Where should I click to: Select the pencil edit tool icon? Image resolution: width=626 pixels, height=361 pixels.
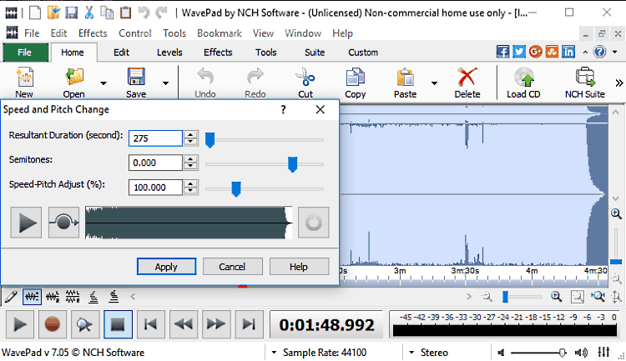(11, 297)
